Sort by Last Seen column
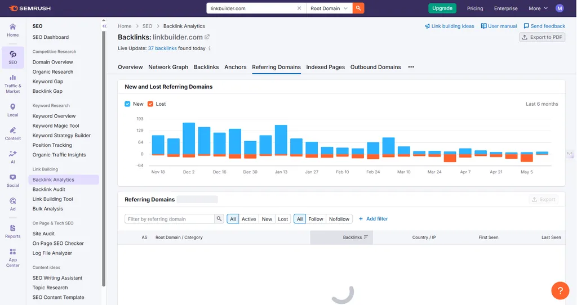The width and height of the screenshot is (577, 305). click(x=551, y=237)
